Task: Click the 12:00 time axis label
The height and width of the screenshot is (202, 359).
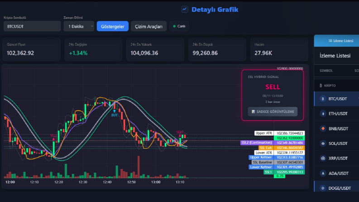Action: 10,182
